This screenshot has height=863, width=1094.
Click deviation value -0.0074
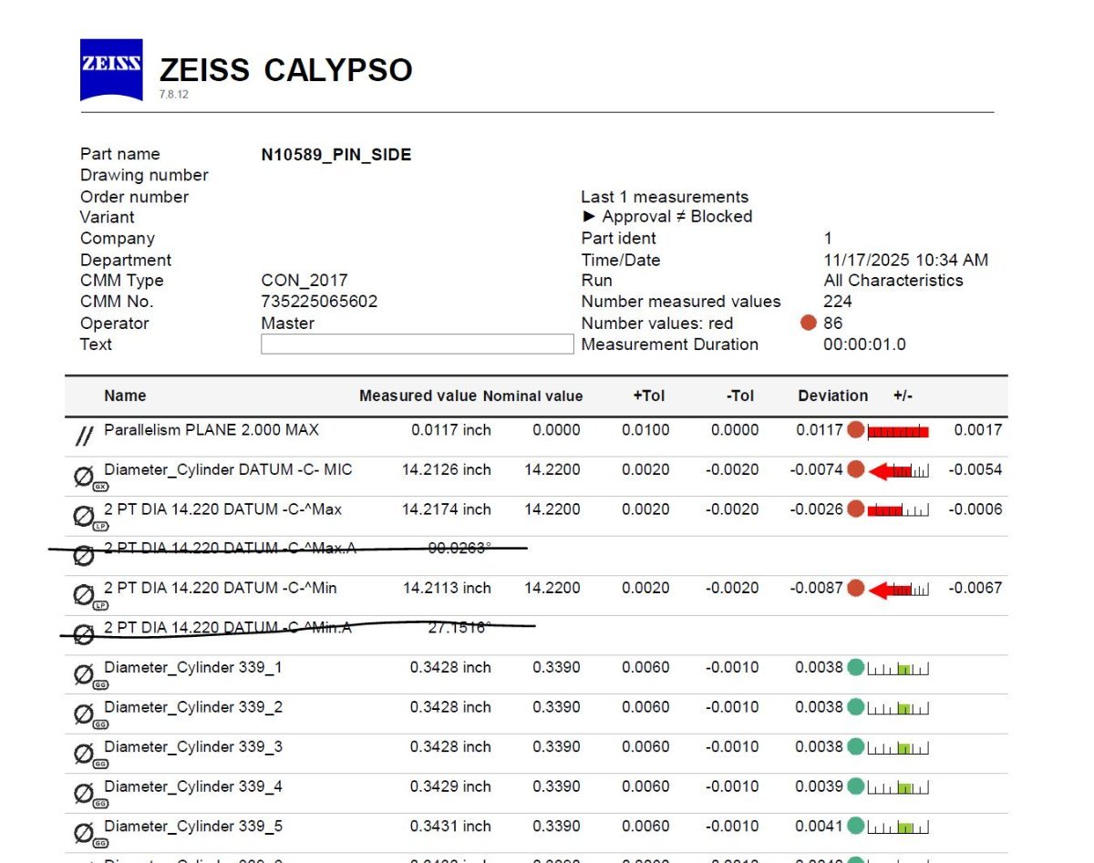click(817, 470)
